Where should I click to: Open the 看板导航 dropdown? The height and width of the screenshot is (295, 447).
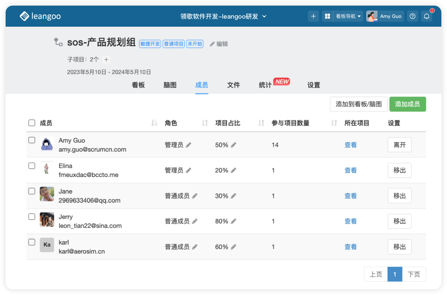point(348,16)
